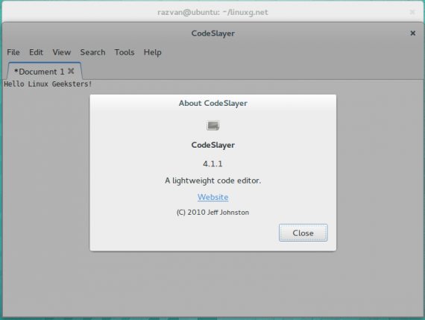This screenshot has height=320, width=425.
Task: Click the CodeSlayer window title bar text
Action: click(x=213, y=34)
